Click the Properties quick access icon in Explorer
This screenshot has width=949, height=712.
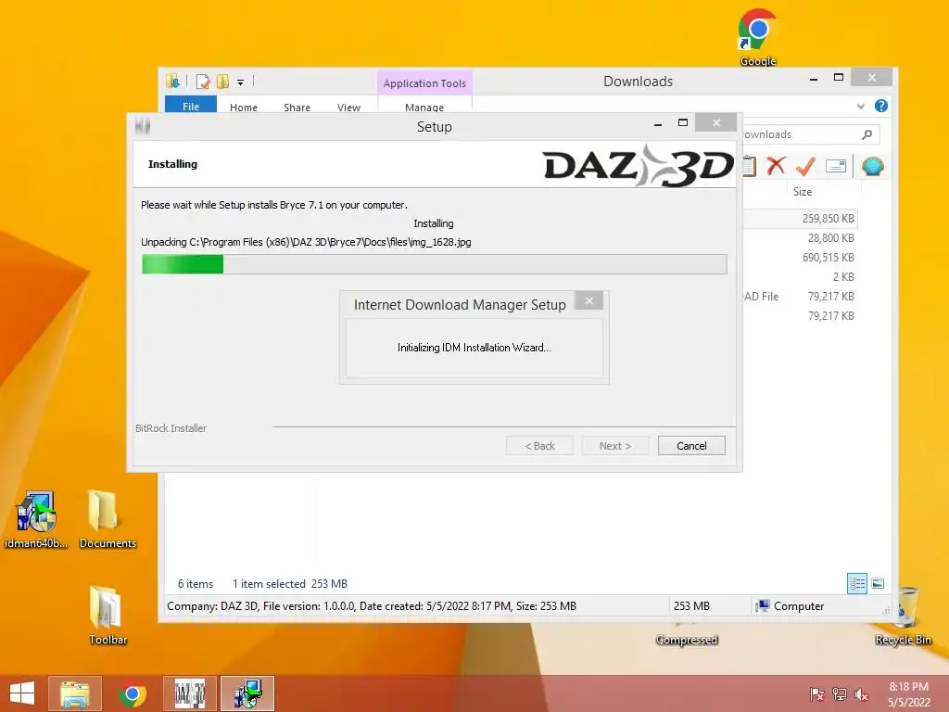[x=203, y=82]
